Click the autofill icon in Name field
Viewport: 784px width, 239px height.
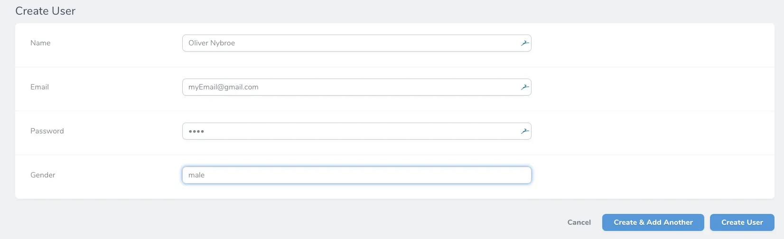(x=524, y=43)
